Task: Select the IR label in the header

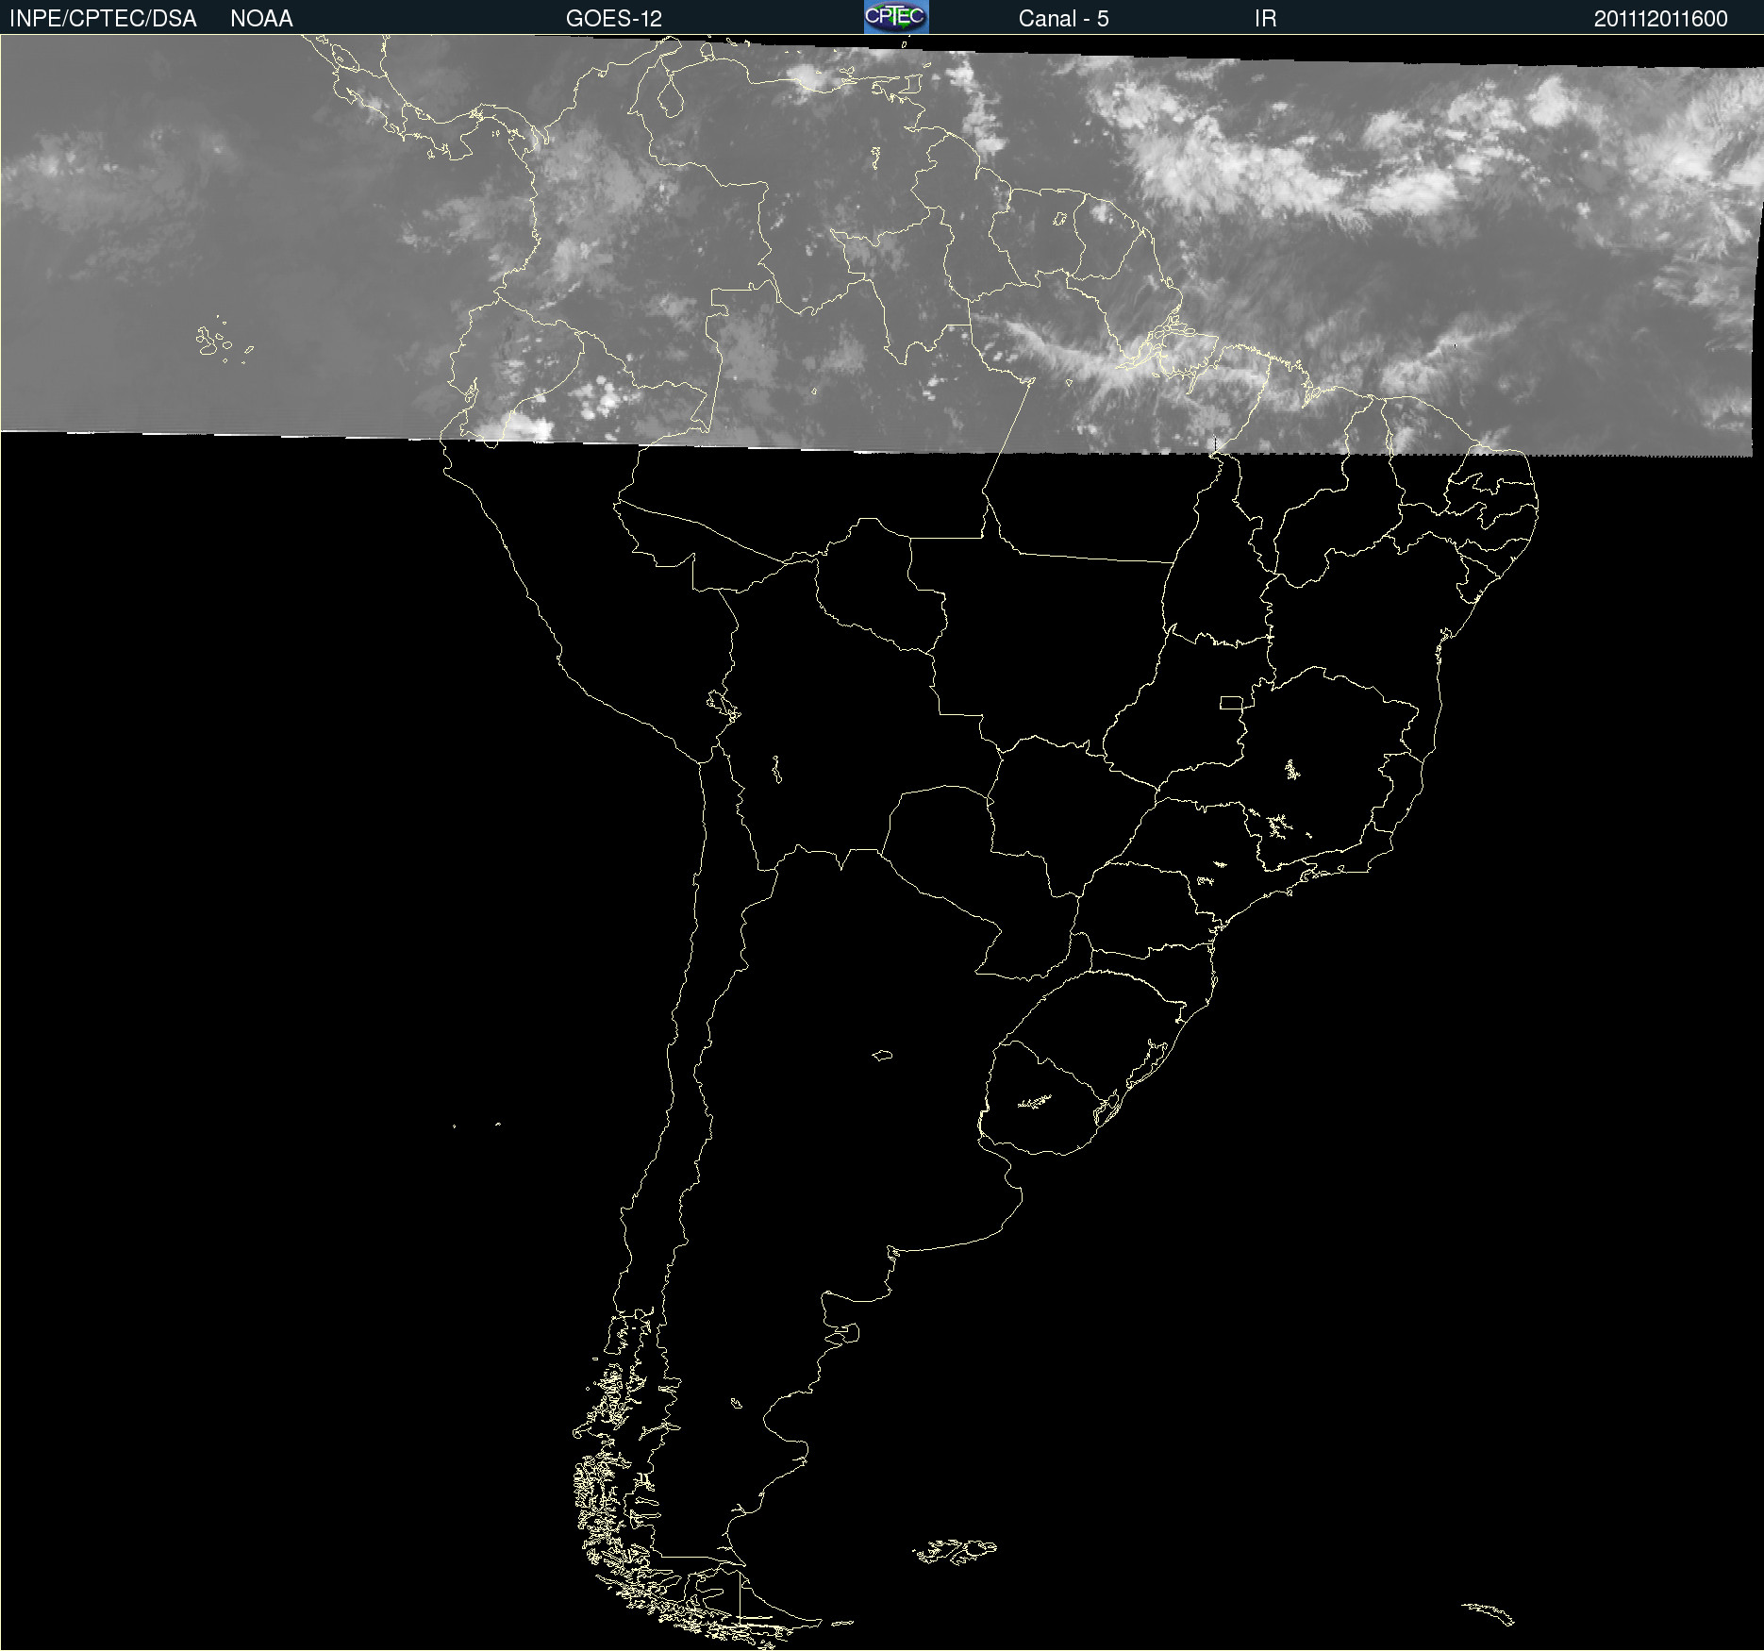Action: tap(1265, 19)
